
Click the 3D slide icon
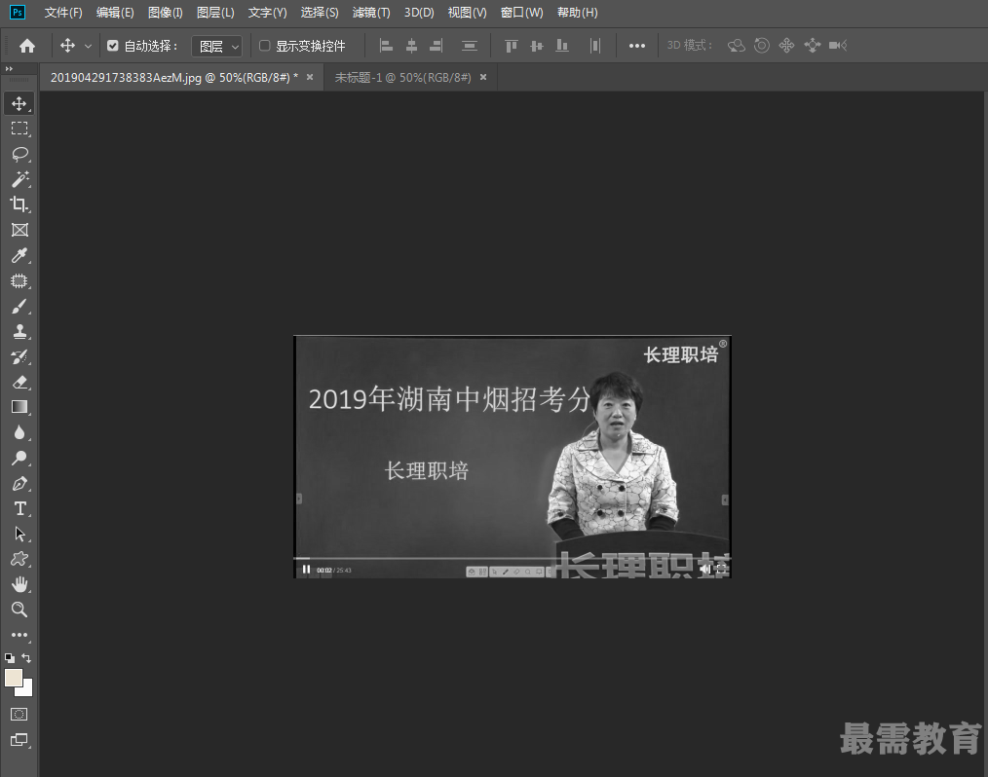tap(813, 46)
